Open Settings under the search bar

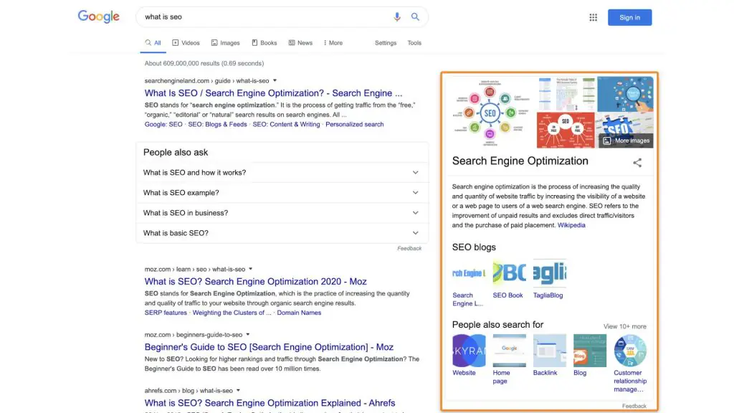(386, 42)
